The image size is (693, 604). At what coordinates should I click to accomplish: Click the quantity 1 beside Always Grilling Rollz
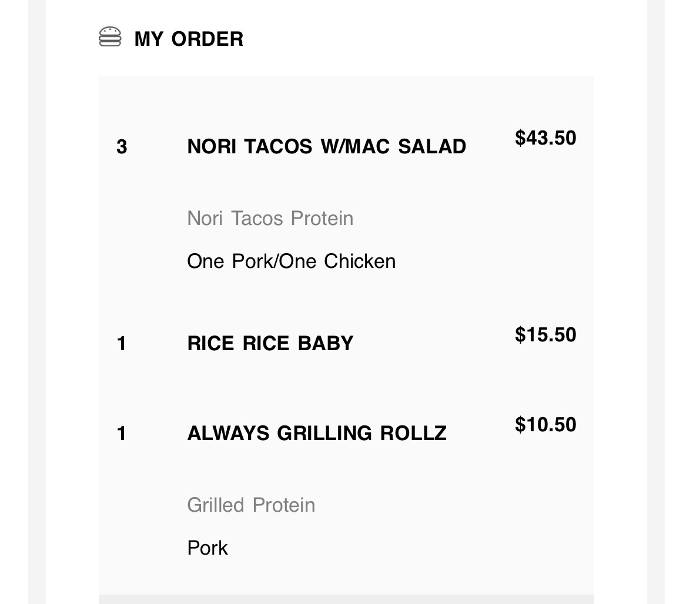[x=122, y=434]
